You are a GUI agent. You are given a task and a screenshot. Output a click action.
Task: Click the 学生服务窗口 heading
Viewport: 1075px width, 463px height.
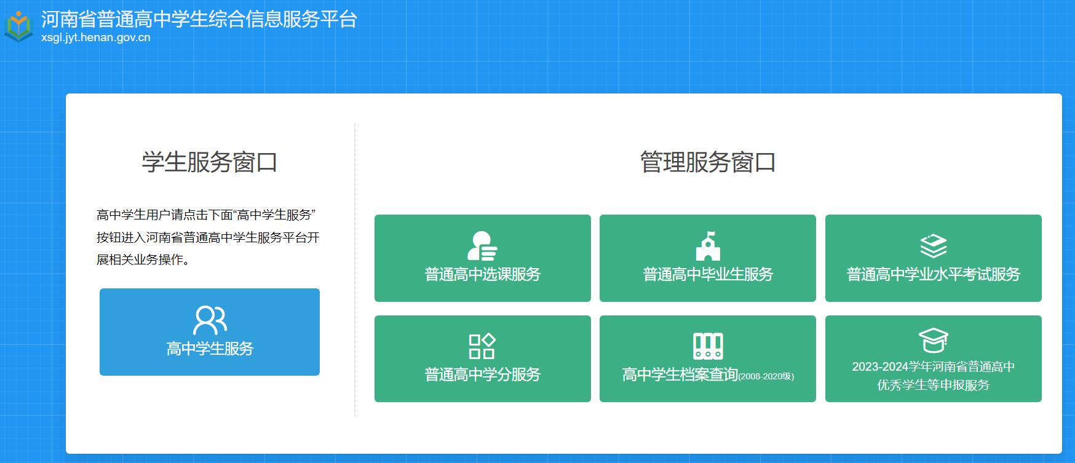point(210,162)
